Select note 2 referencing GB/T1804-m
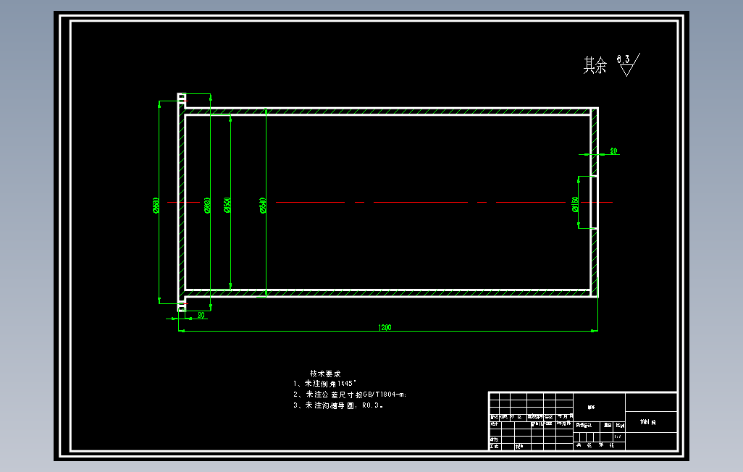 click(350, 395)
